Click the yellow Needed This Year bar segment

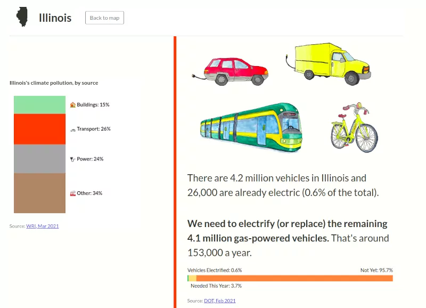pyautogui.click(x=193, y=278)
